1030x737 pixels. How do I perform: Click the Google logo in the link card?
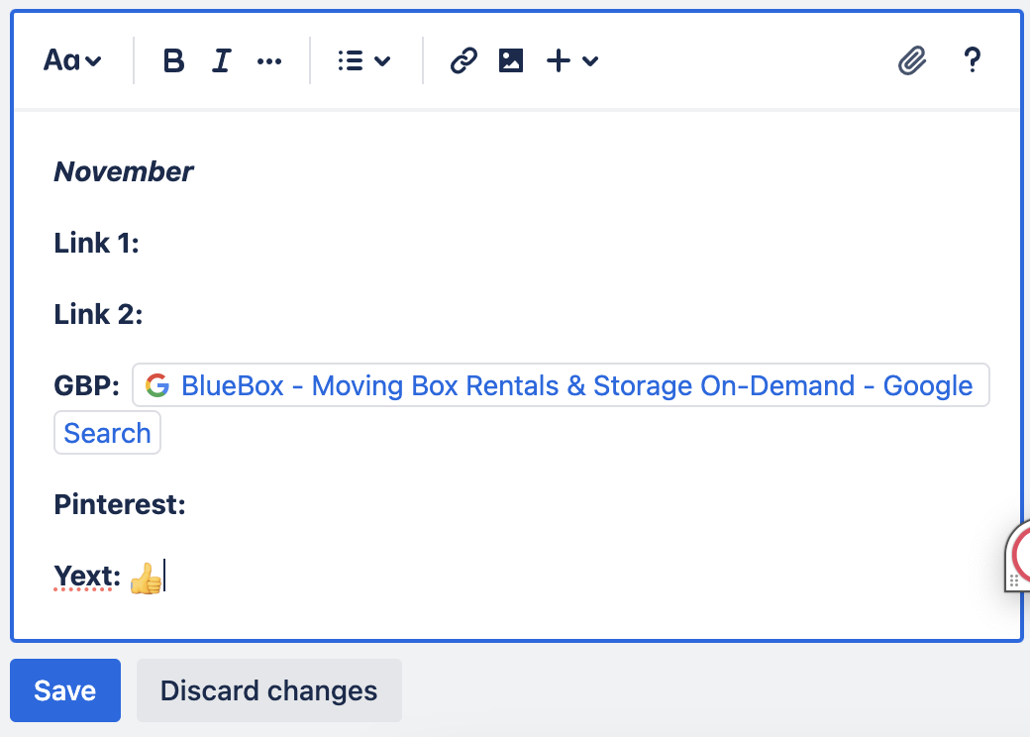point(157,385)
